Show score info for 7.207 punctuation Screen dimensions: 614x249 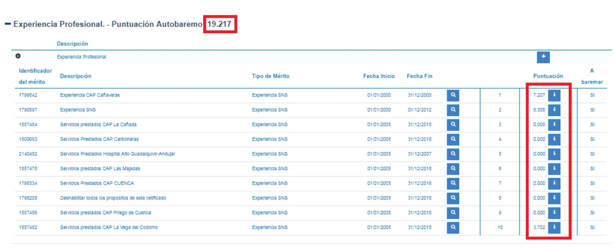(x=554, y=95)
